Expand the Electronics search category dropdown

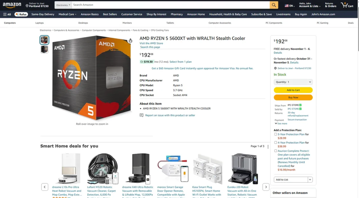[63, 5]
